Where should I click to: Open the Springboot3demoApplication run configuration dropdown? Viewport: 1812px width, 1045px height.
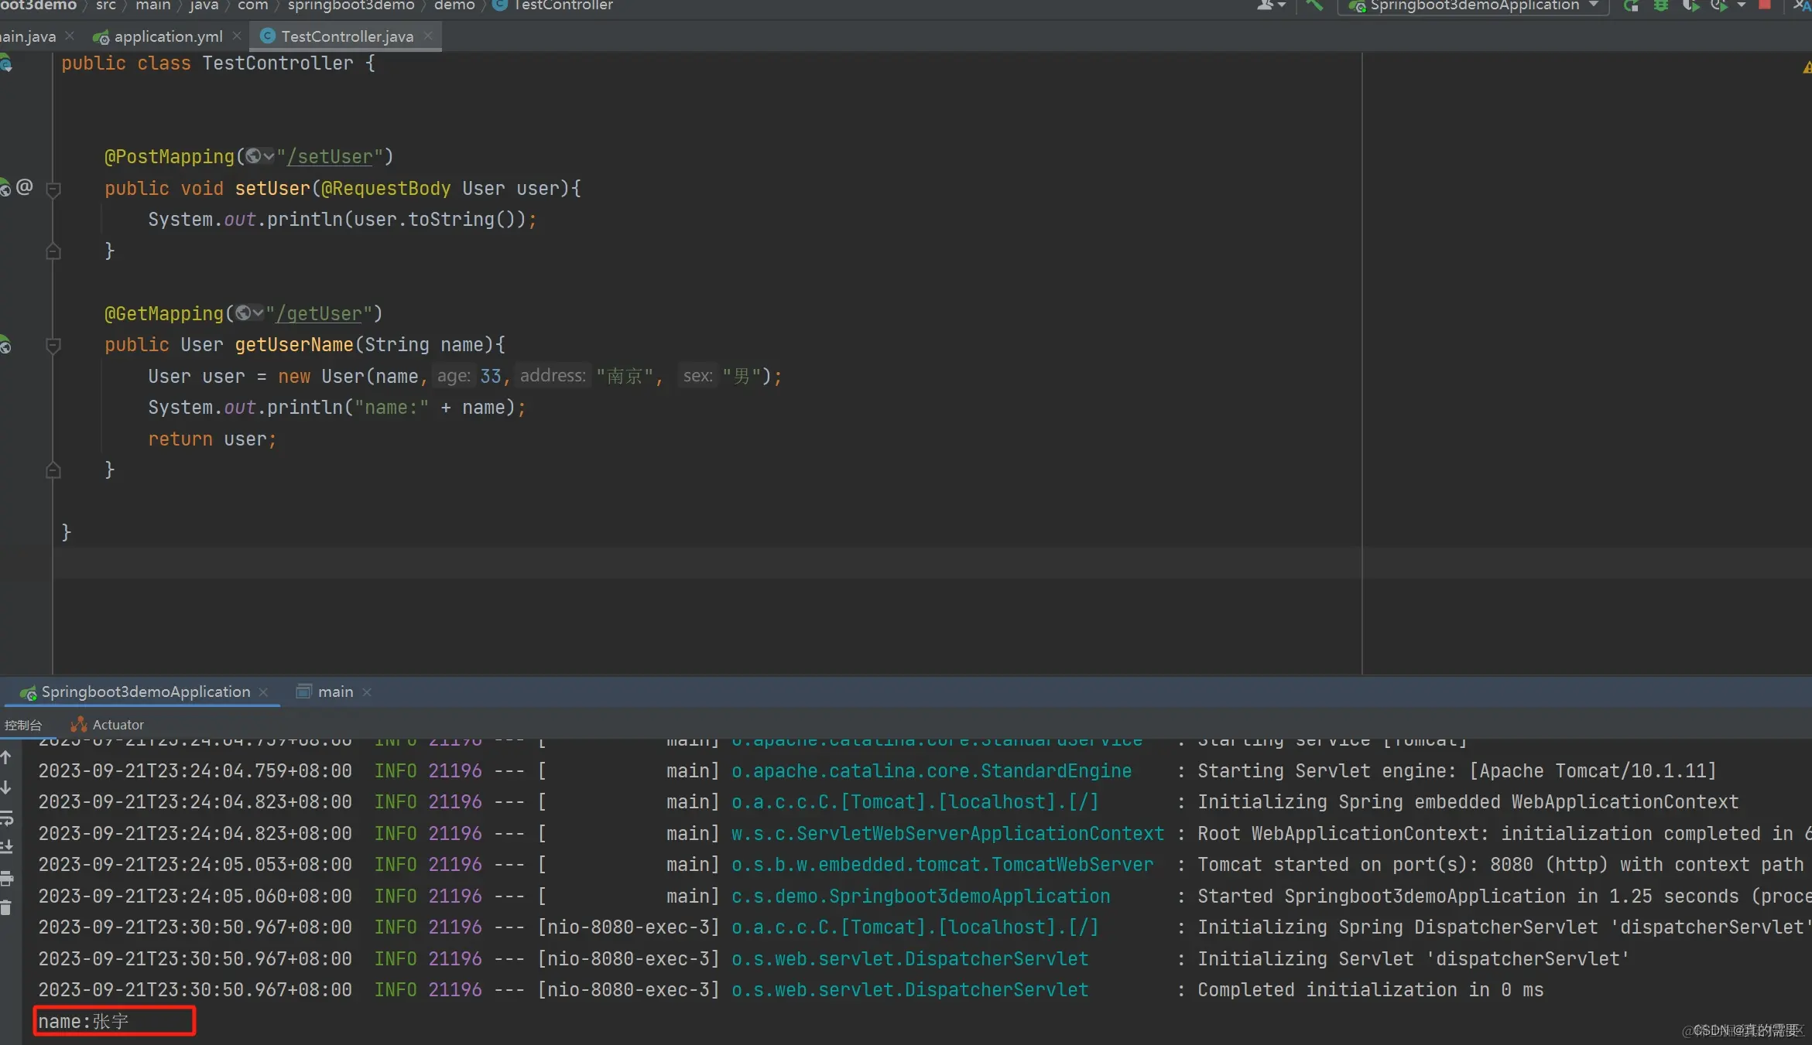click(x=1593, y=5)
